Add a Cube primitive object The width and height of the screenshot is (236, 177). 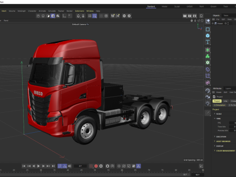tap(207, 35)
